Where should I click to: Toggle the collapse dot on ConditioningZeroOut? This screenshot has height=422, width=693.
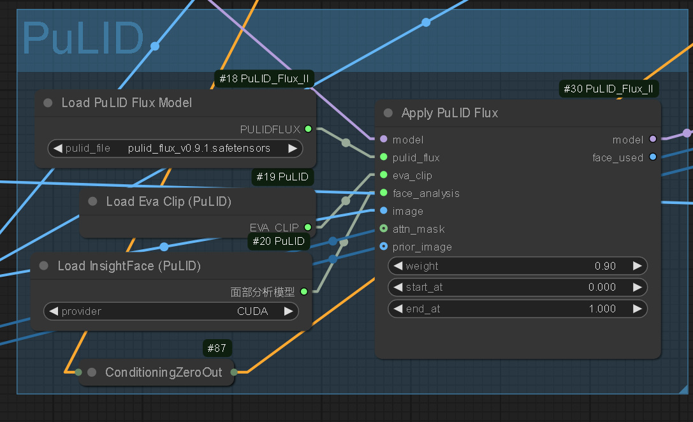pos(91,372)
